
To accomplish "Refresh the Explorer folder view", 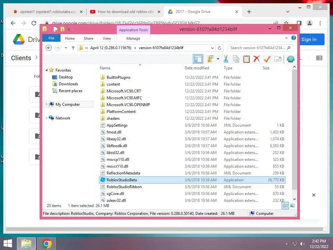I will point(220,48).
